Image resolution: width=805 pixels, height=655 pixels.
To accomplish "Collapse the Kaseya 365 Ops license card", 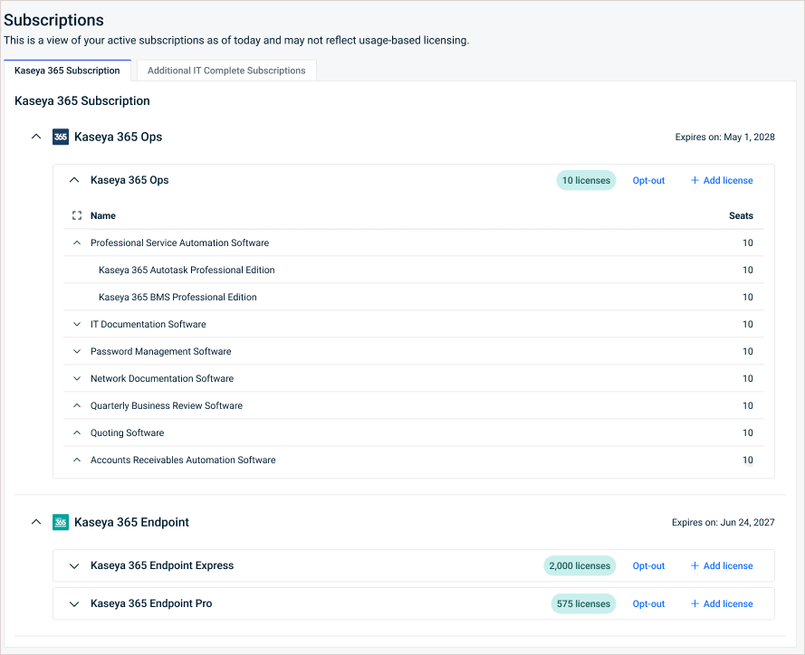I will tap(74, 179).
